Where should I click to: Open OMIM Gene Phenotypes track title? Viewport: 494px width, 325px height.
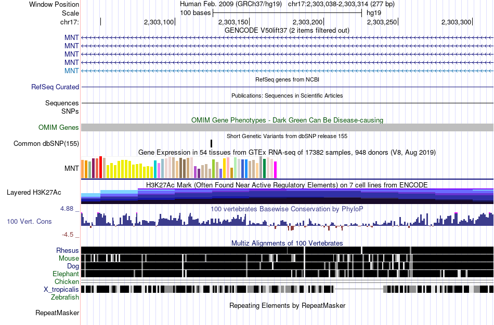(x=287, y=120)
